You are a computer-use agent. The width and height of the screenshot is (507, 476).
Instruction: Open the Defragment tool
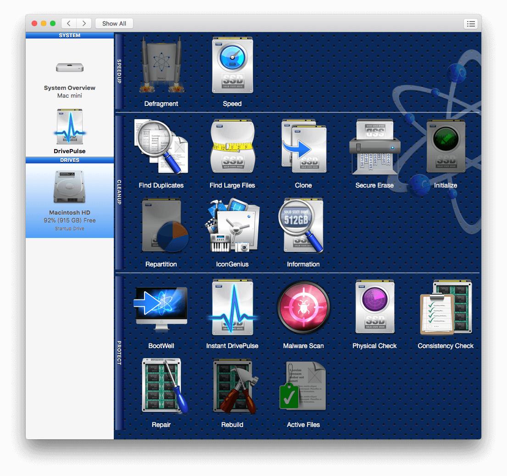(161, 66)
